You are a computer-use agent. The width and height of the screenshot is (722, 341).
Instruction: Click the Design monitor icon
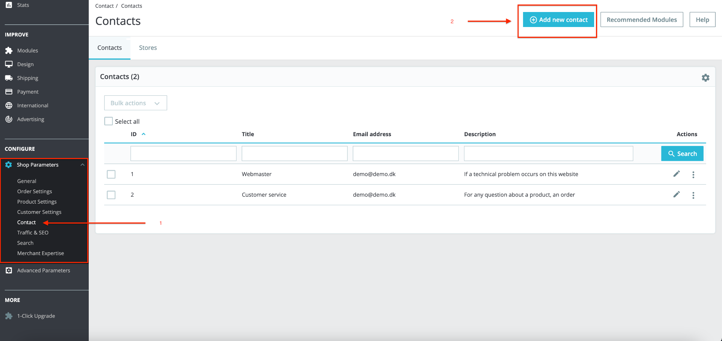pyautogui.click(x=9, y=64)
